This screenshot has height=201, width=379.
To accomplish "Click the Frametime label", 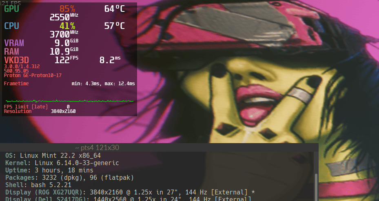I will pos(16,83).
